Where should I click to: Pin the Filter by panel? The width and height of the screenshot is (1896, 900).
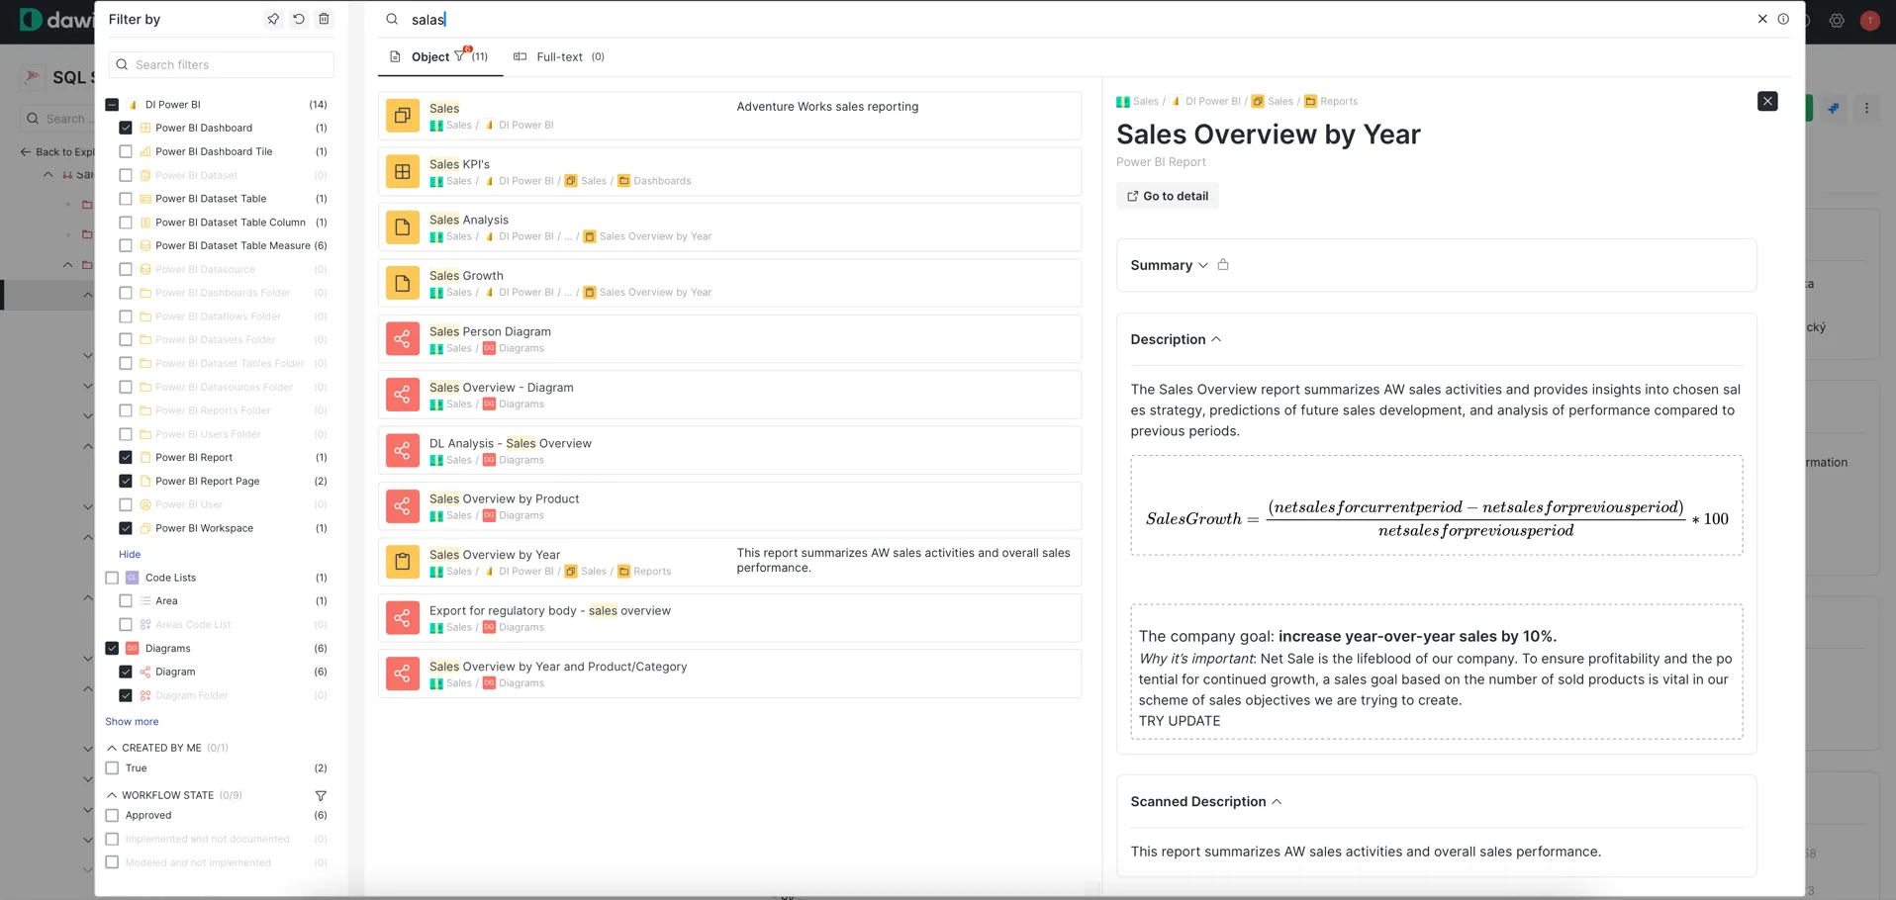point(273,19)
